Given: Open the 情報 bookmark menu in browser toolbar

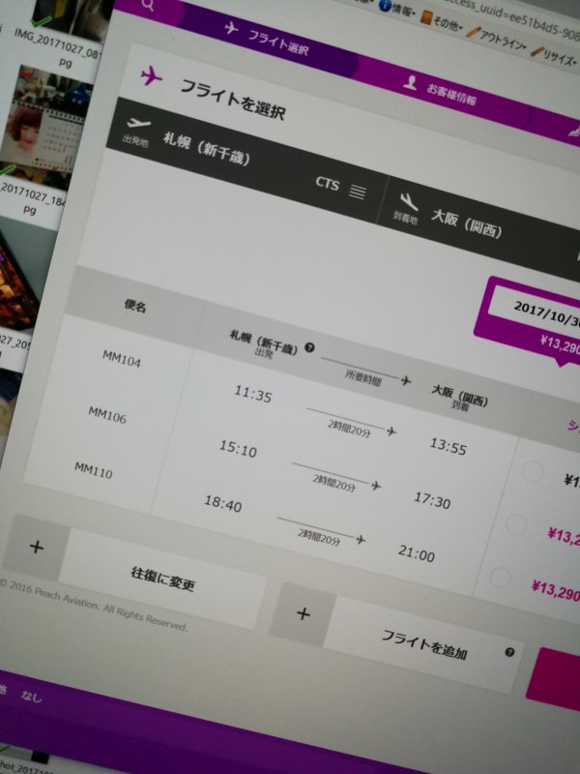Looking at the screenshot, I should pyautogui.click(x=398, y=9).
